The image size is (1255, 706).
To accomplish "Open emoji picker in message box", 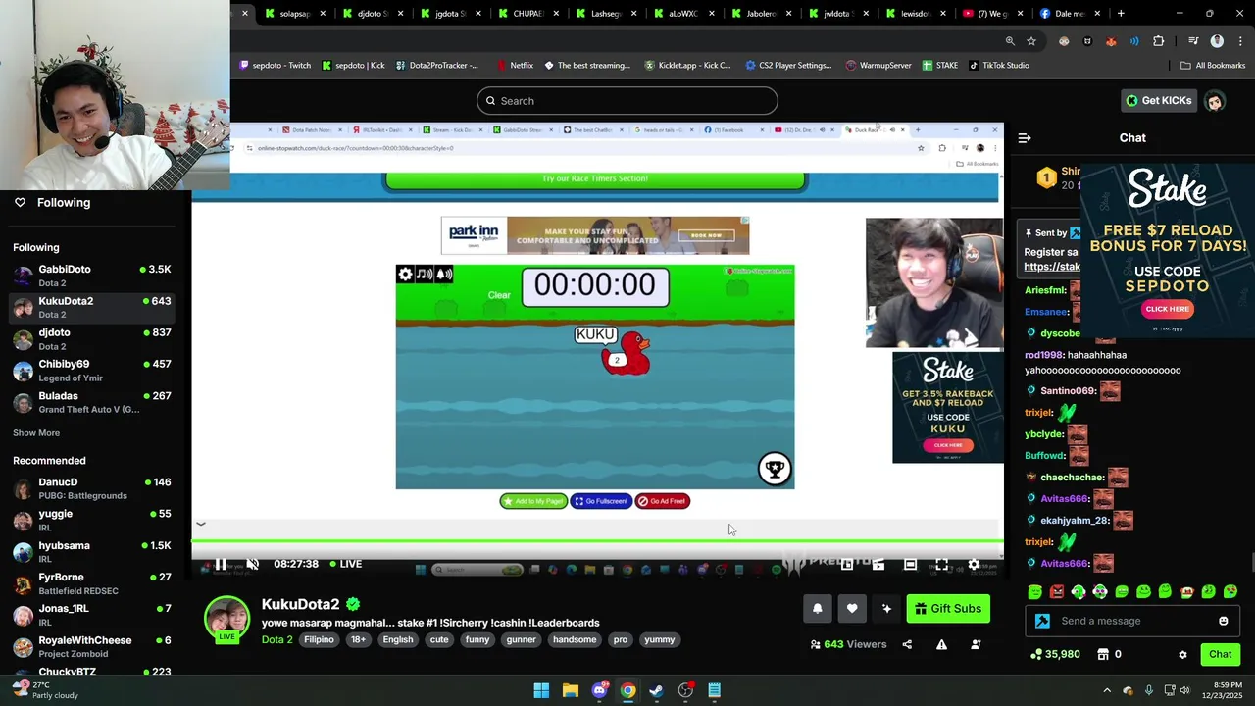I will pos(1223,621).
